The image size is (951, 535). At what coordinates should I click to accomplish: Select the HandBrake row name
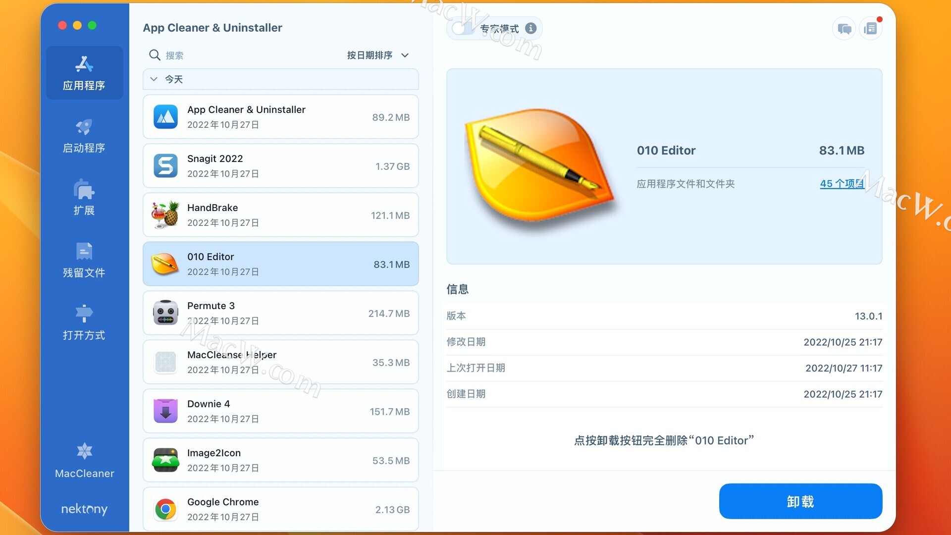(x=212, y=208)
